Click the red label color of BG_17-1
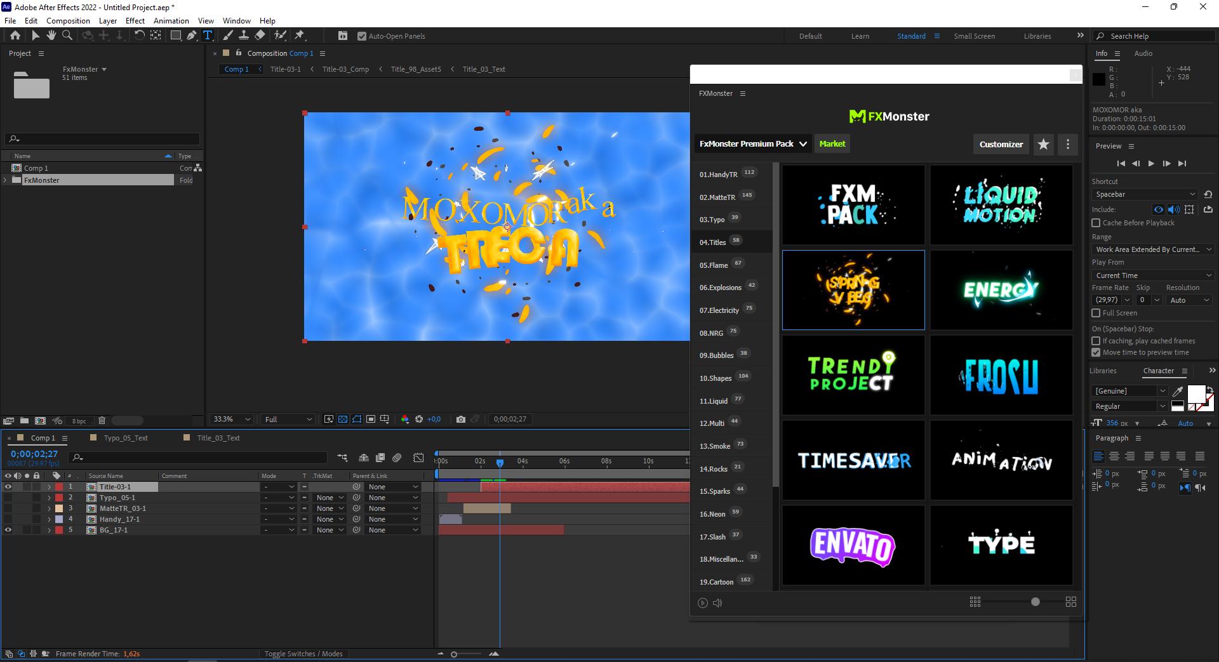This screenshot has width=1219, height=662. 59,530
